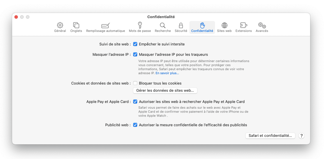326x159 pixels.
Task: Select the Remplissage automatique icon
Action: tap(105, 26)
